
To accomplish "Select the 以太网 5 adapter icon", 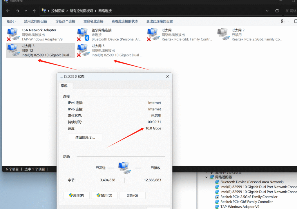I will 82,50.
